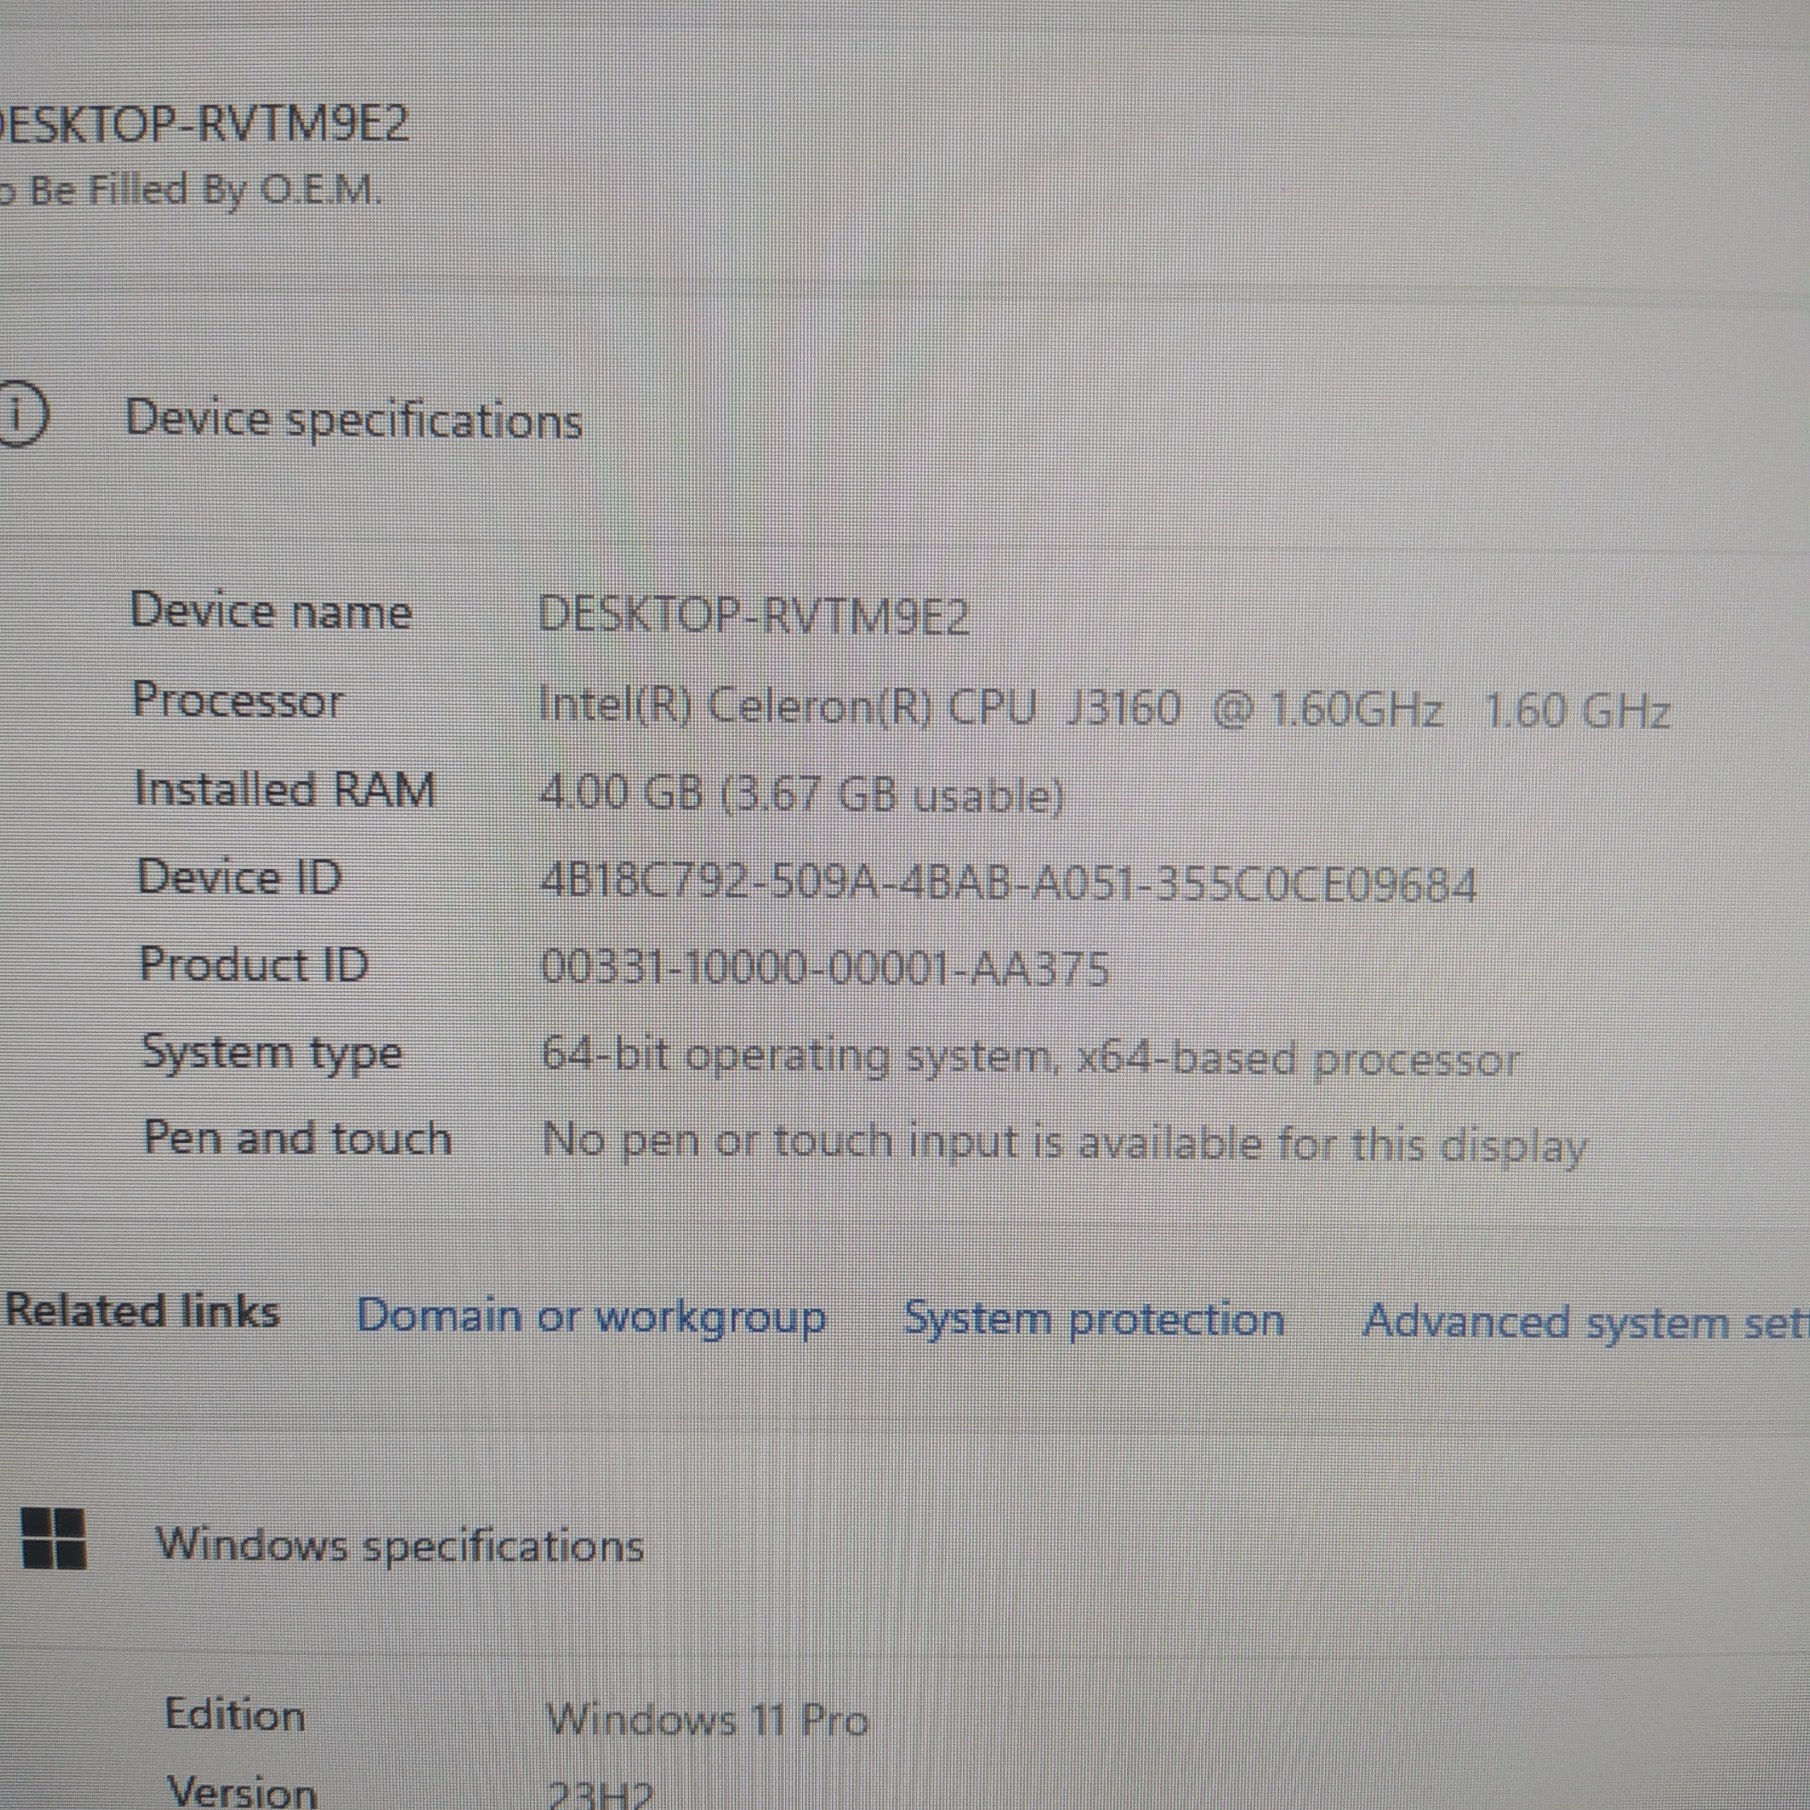Click the Device ID value starting 4B18C792
This screenshot has height=1810, width=1810.
pos(1008,882)
